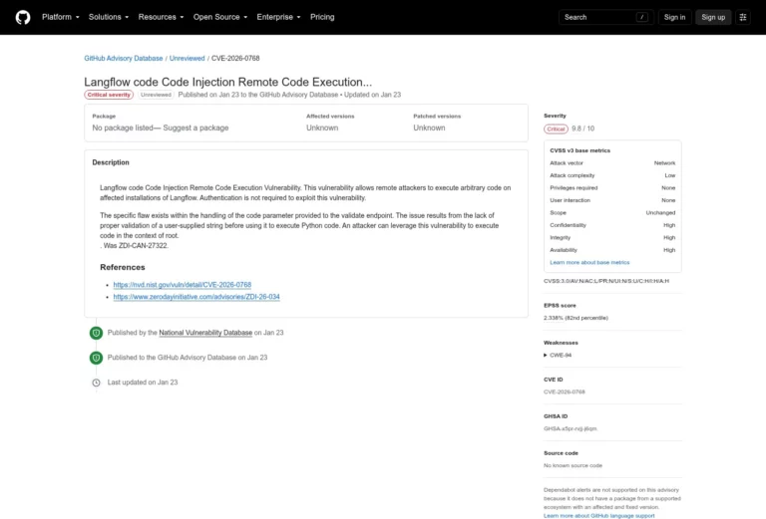The image size is (766, 519).
Task: Select the Was ZDI-CAN-27322 text
Action: 135,246
